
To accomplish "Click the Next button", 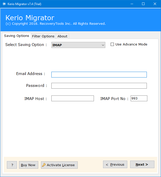I will coord(142,164).
